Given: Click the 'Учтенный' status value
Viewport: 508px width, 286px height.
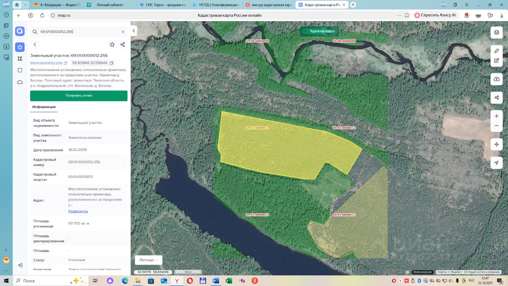Looking at the screenshot, I should [77, 260].
